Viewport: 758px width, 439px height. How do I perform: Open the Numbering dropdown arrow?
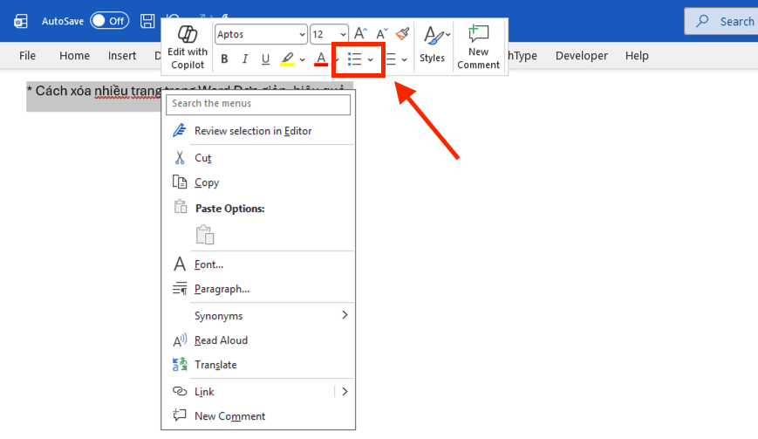[404, 60]
